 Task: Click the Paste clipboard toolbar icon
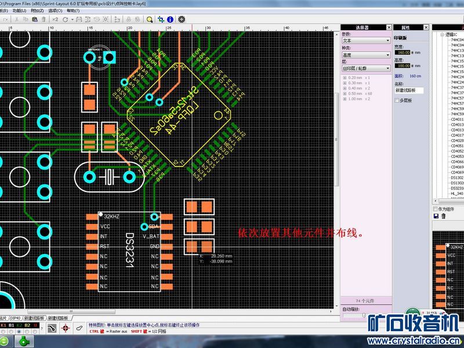tap(35, 20)
